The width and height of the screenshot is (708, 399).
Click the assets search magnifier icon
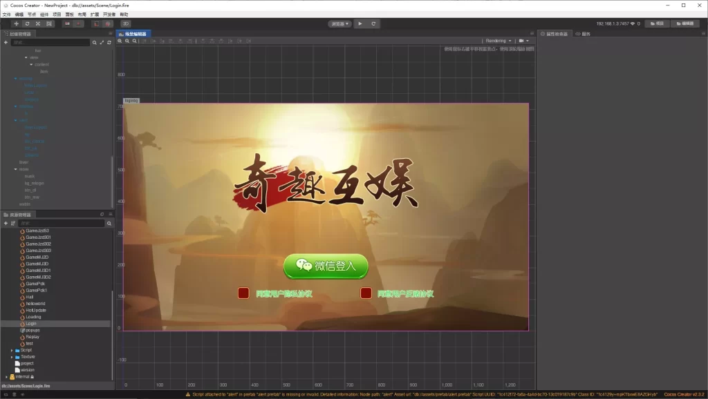[109, 223]
